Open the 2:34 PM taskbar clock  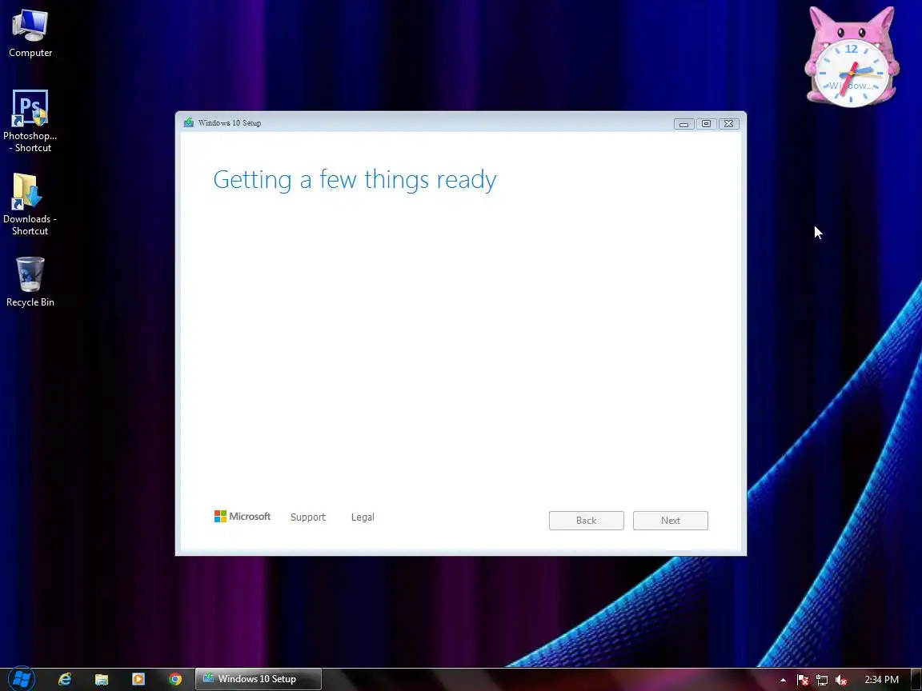click(x=881, y=680)
